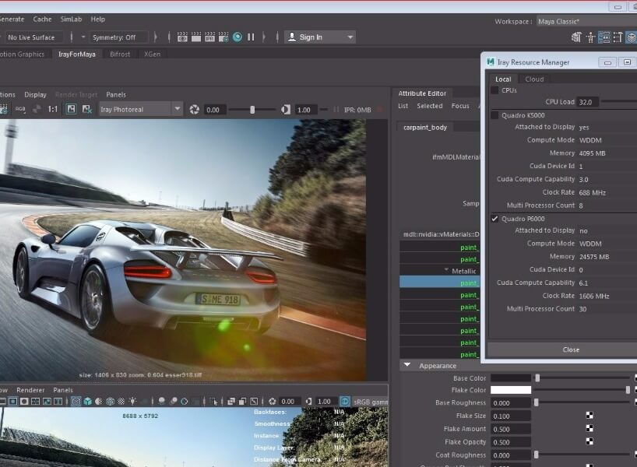The width and height of the screenshot is (637, 467).
Task: Click the gamma contrast icon
Action: coord(285,110)
